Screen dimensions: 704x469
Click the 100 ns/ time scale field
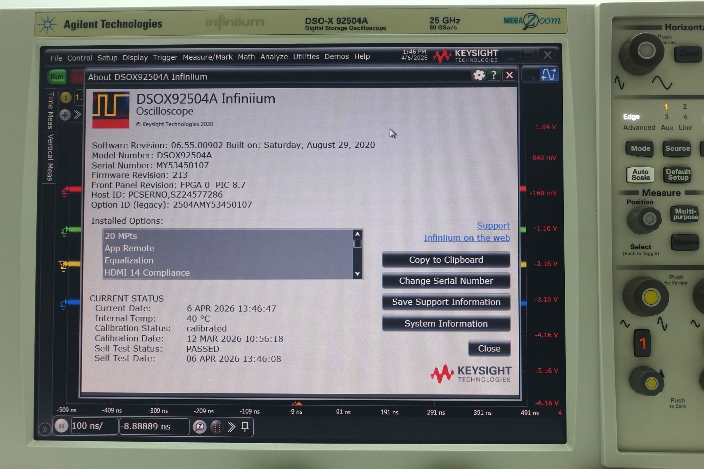(94, 426)
